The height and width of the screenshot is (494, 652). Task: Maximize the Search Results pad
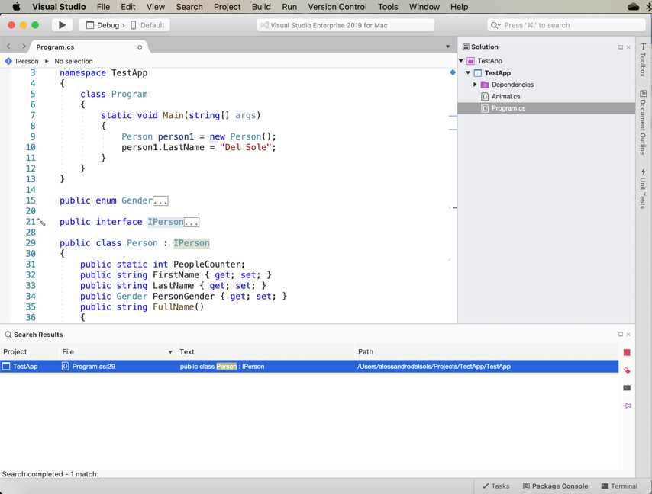pyautogui.click(x=621, y=335)
